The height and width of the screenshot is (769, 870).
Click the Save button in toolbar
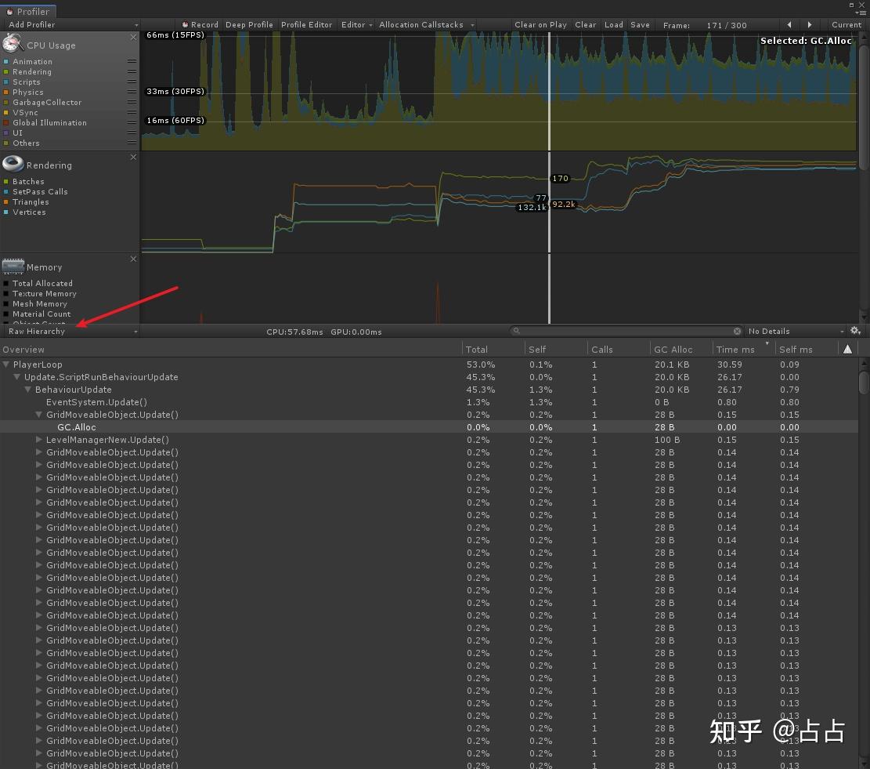tap(640, 25)
